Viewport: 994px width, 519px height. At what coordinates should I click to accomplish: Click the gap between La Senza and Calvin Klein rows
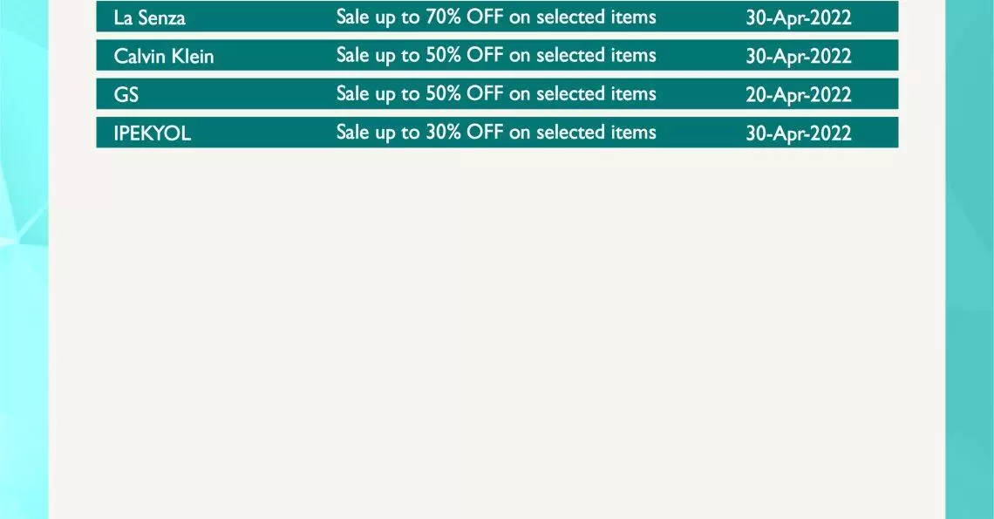click(x=497, y=36)
